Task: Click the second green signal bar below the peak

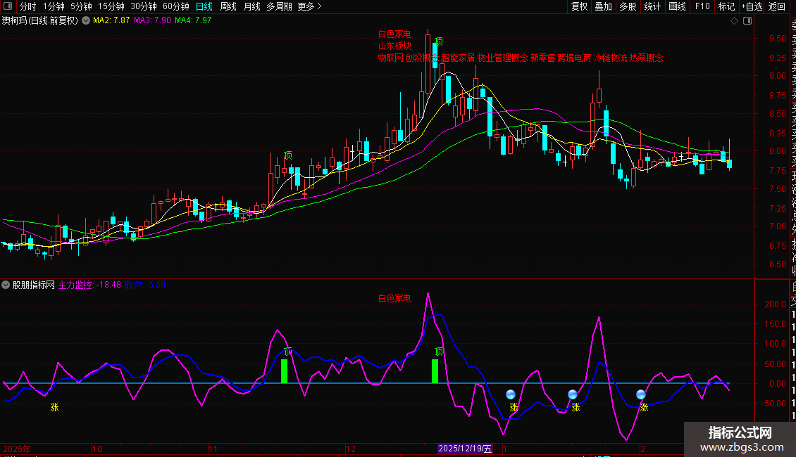Action: coord(435,371)
